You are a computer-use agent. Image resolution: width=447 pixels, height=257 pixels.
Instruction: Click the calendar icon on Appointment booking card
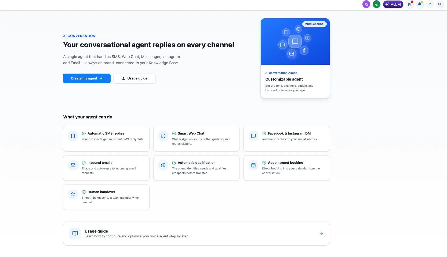[x=253, y=165]
